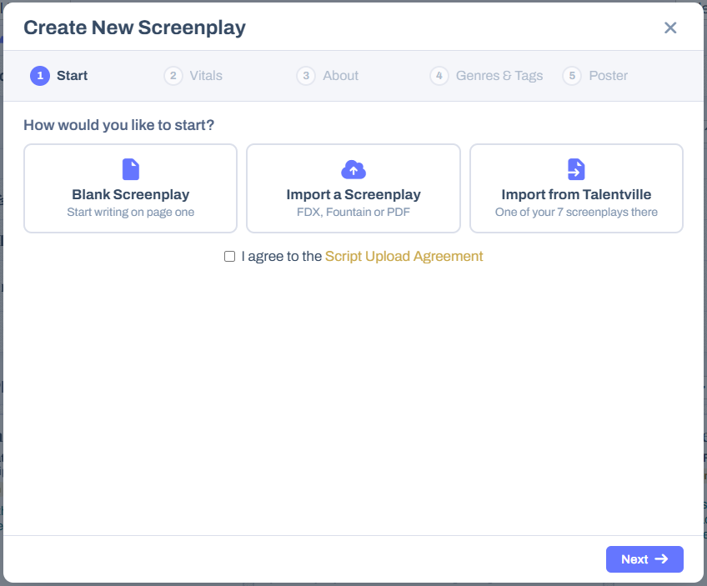Viewport: 707px width, 586px height.
Task: Click step number 2 circle
Action: [173, 76]
